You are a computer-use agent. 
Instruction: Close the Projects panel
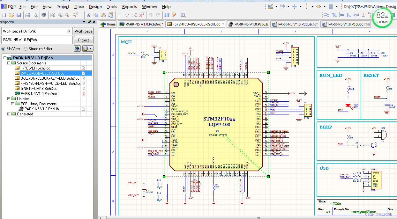coord(94,22)
